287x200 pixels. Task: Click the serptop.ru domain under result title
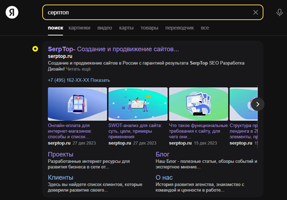[x=60, y=56]
